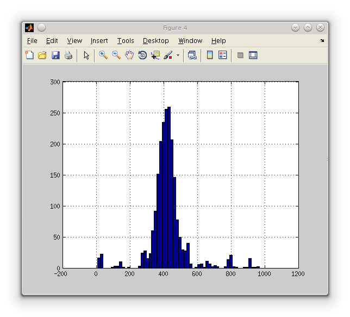Open the Tools menu

pyautogui.click(x=126, y=41)
